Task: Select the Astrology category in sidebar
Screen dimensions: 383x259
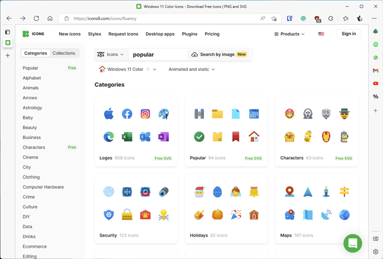Action: [33, 108]
